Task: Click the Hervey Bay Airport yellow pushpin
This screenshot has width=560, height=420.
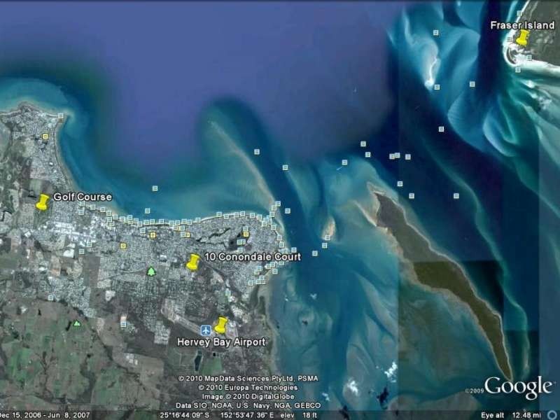Action: tap(221, 325)
